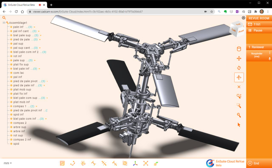Click the browser address bar URL
272x168 pixels.
[x=88, y=11]
